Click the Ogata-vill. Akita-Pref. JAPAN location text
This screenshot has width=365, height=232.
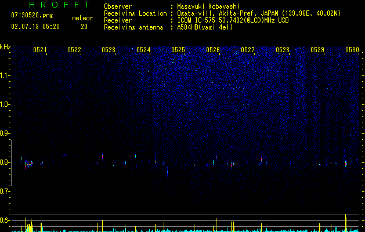click(259, 13)
